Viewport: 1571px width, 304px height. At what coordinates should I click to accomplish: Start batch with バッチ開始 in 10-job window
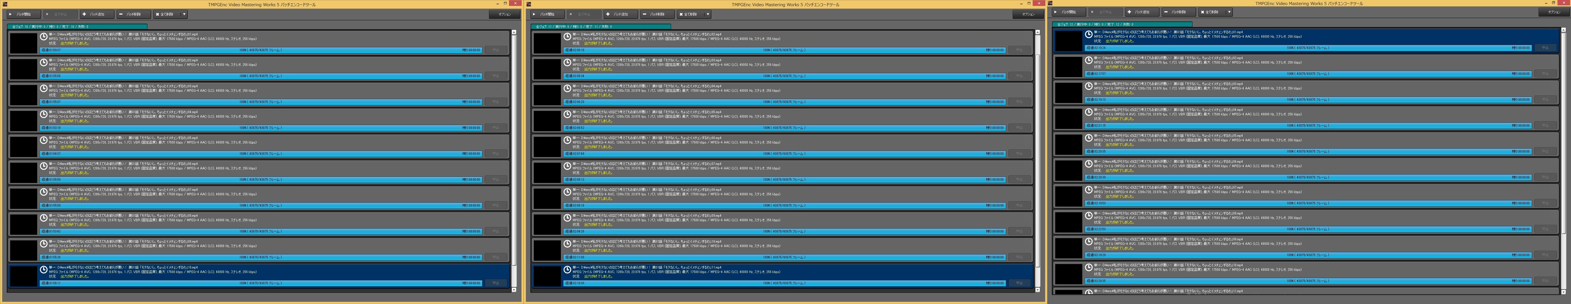click(23, 14)
